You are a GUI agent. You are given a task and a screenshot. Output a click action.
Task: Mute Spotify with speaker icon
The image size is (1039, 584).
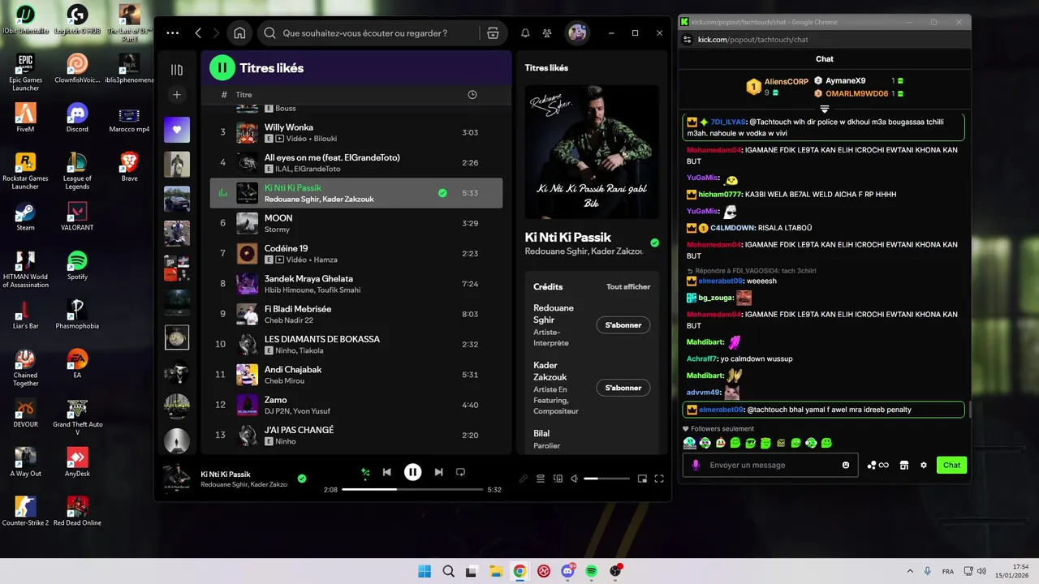tap(575, 479)
